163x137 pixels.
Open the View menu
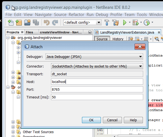coord(28,15)
